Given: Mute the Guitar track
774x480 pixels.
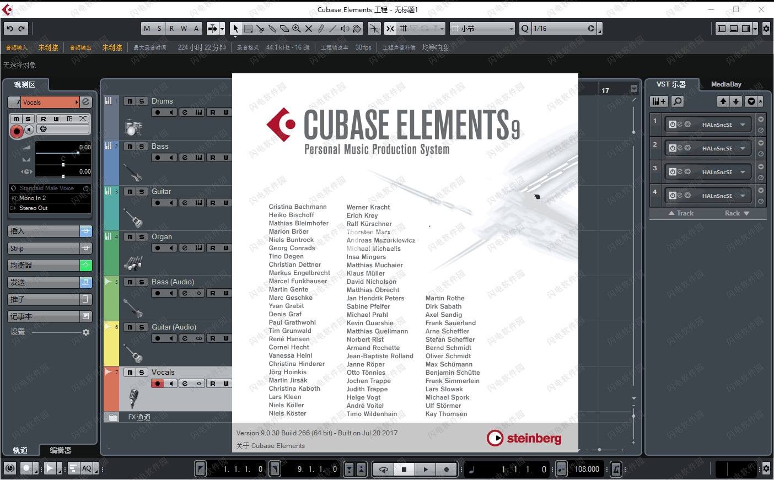Looking at the screenshot, I should click(x=130, y=192).
